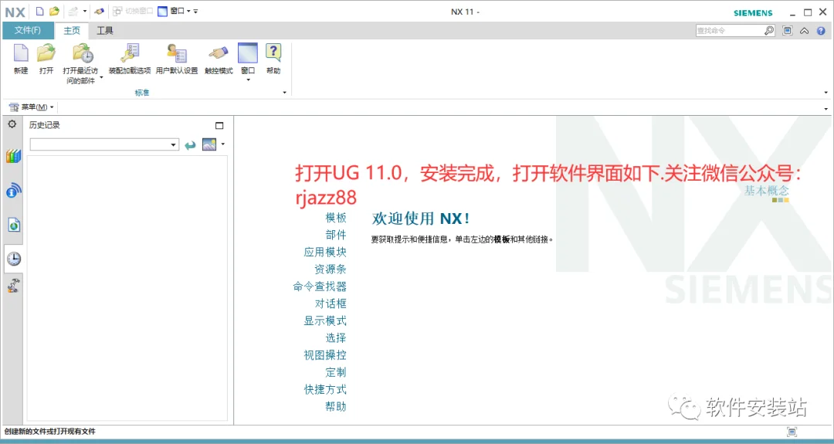
Task: Expand the 标准 group options arrow
Action: coord(284,93)
